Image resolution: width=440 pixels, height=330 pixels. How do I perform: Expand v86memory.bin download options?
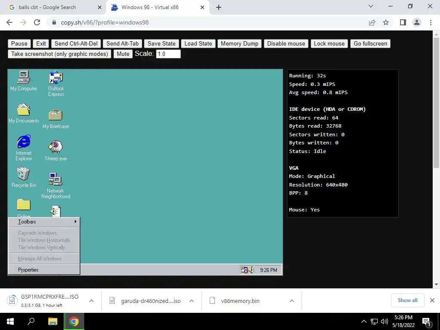pyautogui.click(x=292, y=301)
